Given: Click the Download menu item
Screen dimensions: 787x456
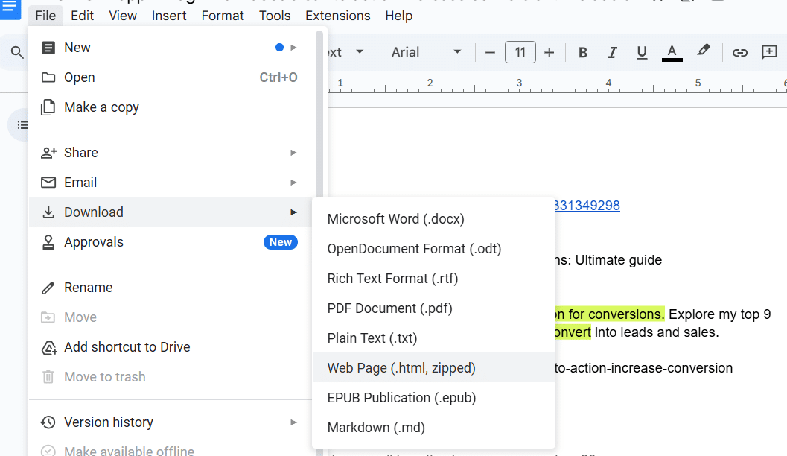Looking at the screenshot, I should click(171, 212).
